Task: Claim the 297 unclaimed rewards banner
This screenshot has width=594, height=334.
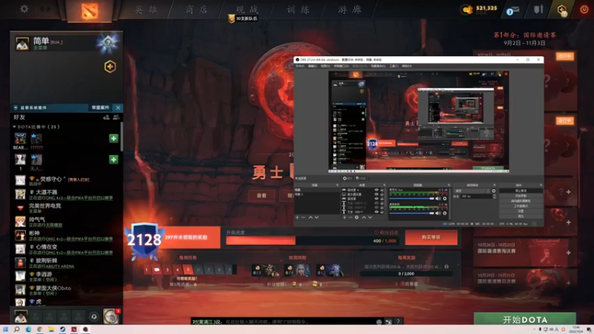Action: (x=192, y=238)
